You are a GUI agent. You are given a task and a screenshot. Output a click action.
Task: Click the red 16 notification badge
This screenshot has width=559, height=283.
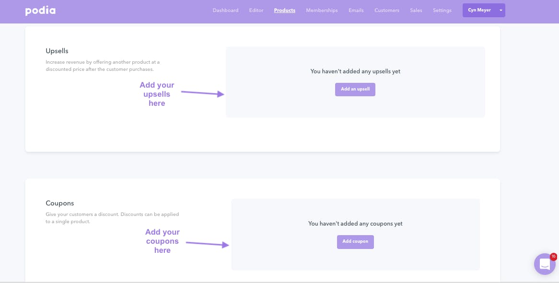tap(553, 256)
